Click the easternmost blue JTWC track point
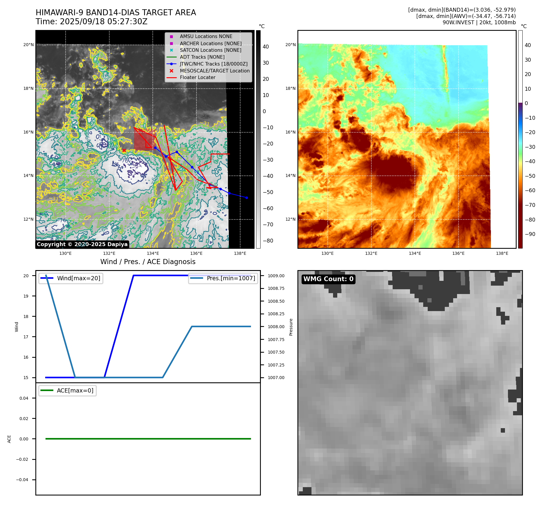This screenshot has width=543, height=506. coord(246,198)
